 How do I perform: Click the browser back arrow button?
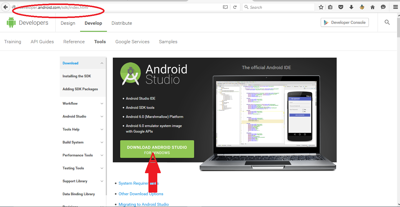coord(5,7)
